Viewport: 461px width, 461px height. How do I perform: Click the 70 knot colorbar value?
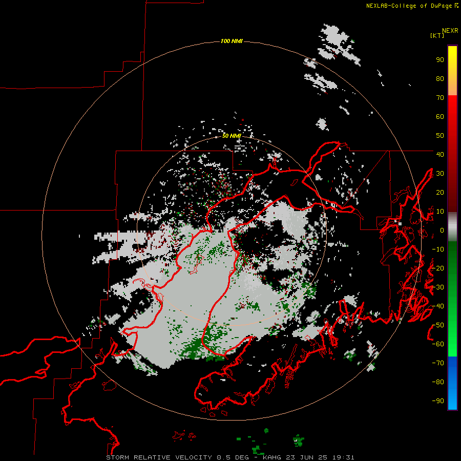tap(440, 98)
